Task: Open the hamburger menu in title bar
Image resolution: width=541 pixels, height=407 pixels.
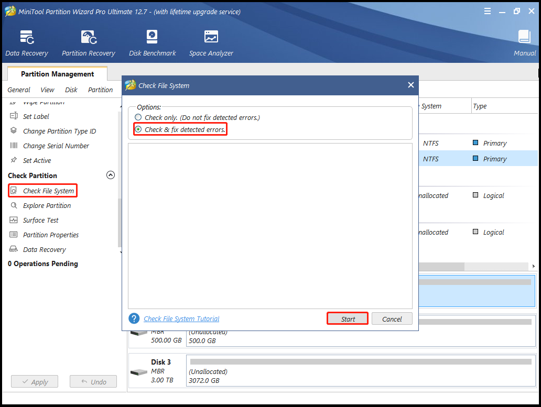Action: click(487, 11)
